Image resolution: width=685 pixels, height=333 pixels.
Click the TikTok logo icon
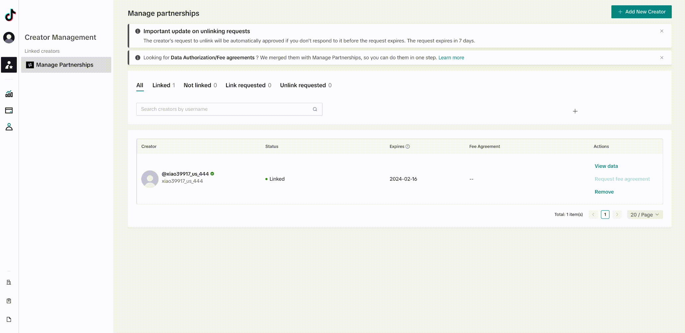(x=10, y=15)
